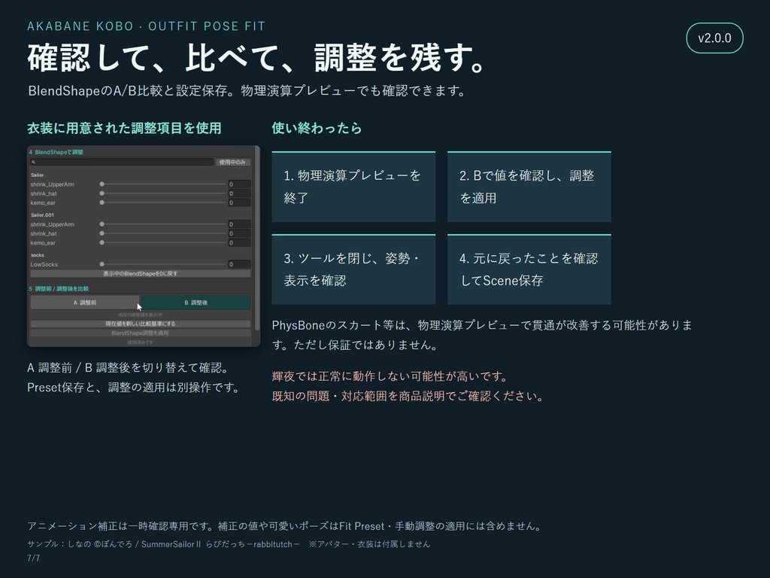Click Sailor shrink_hat value field

[239, 193]
